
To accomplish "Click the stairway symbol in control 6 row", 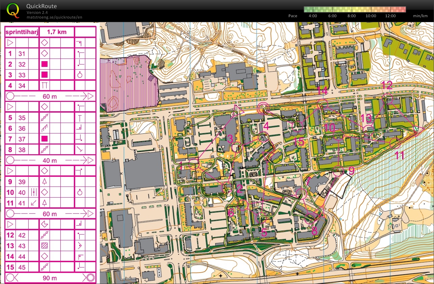I will click(x=45, y=128).
